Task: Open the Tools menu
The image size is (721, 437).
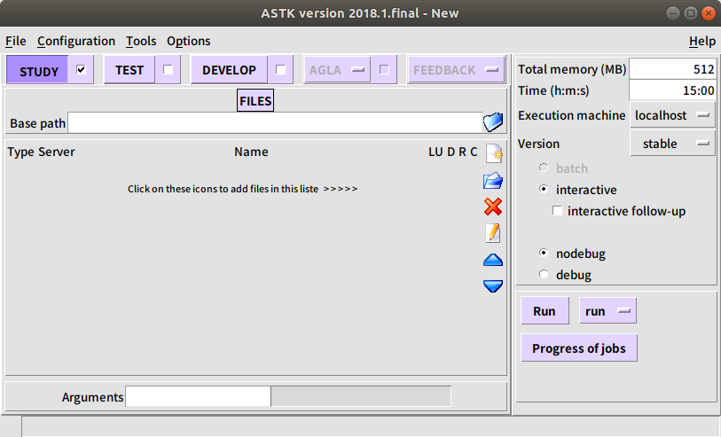Action: [141, 41]
